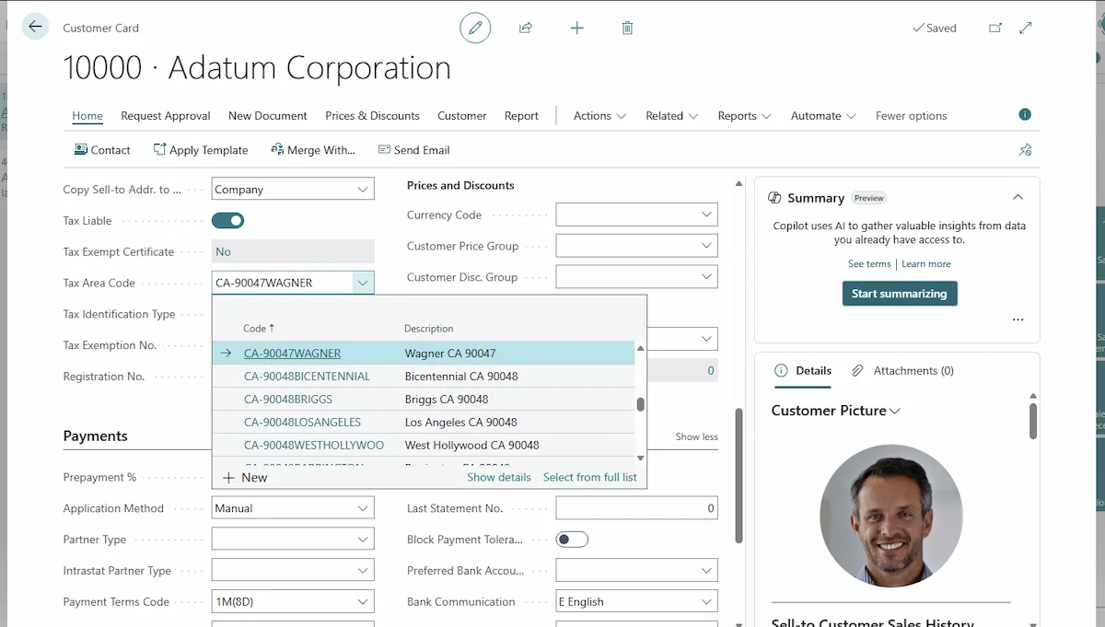Screen dimensions: 1105x627
Task: Select CA-90048BRIGGS row
Action: coord(423,399)
